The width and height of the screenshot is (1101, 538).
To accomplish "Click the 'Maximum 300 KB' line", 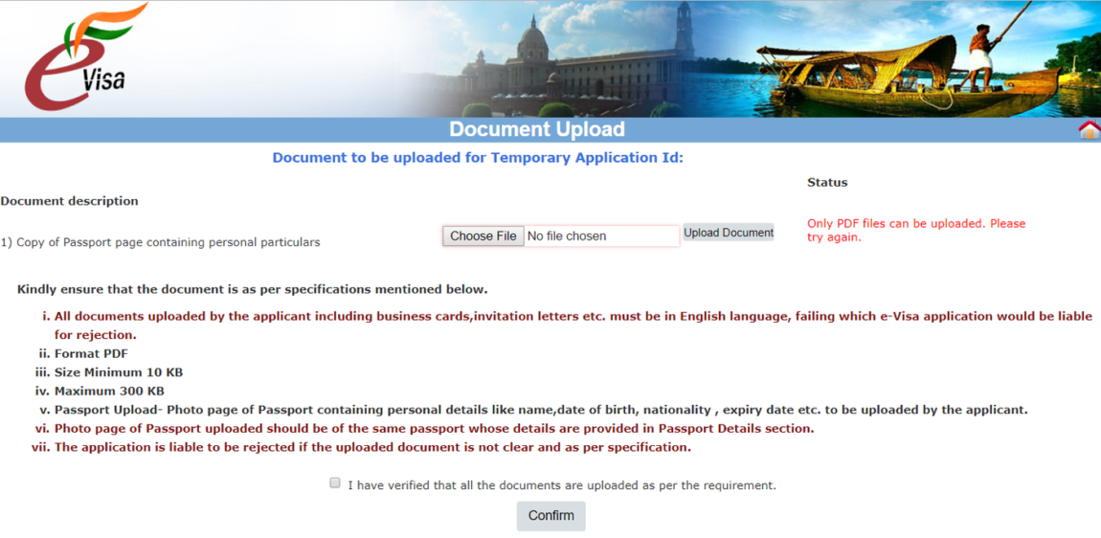I will click(x=109, y=391).
